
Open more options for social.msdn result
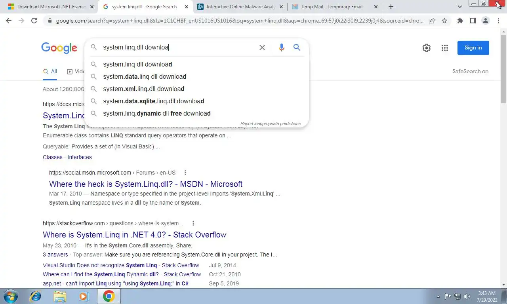click(185, 173)
